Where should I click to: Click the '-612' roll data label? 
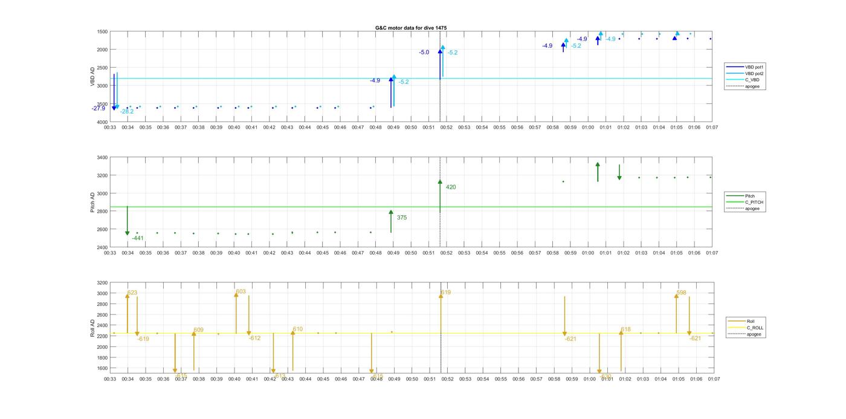click(255, 339)
